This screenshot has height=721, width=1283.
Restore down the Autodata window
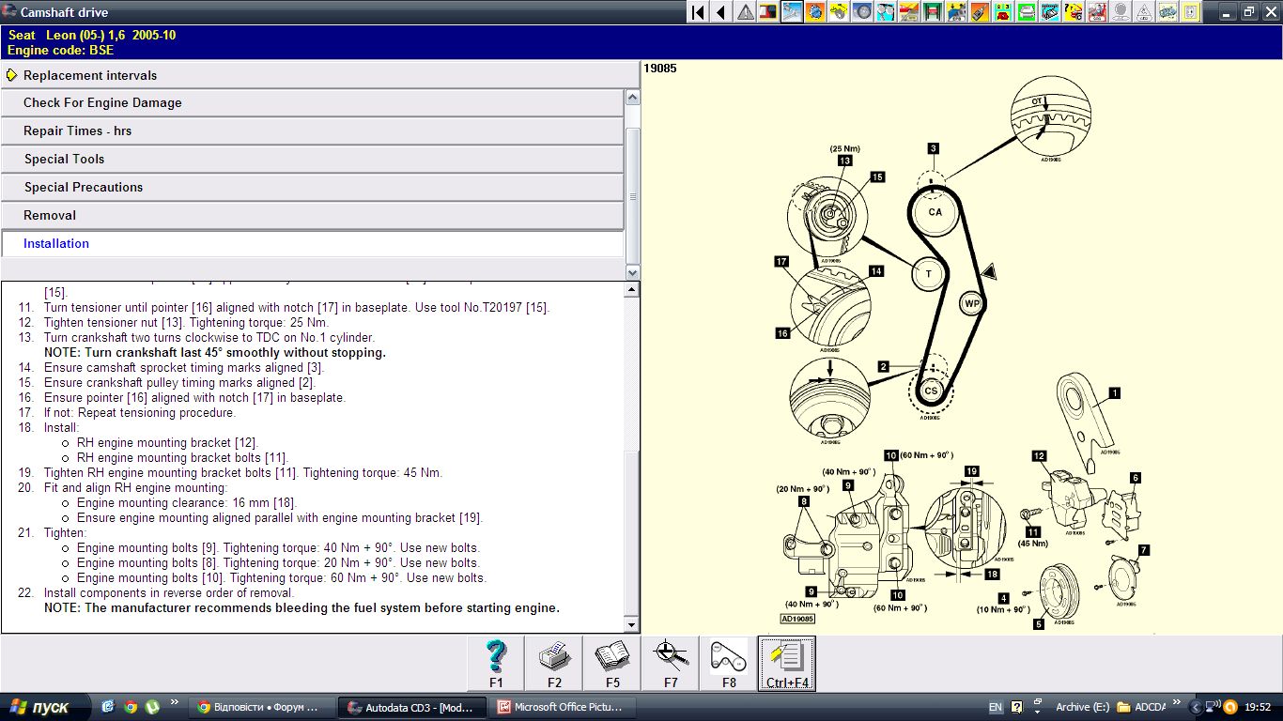pos(1248,12)
